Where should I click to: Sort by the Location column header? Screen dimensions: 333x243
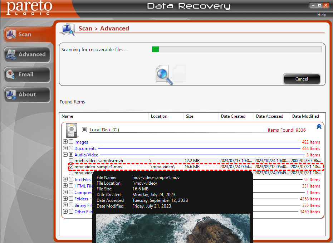tap(166, 116)
